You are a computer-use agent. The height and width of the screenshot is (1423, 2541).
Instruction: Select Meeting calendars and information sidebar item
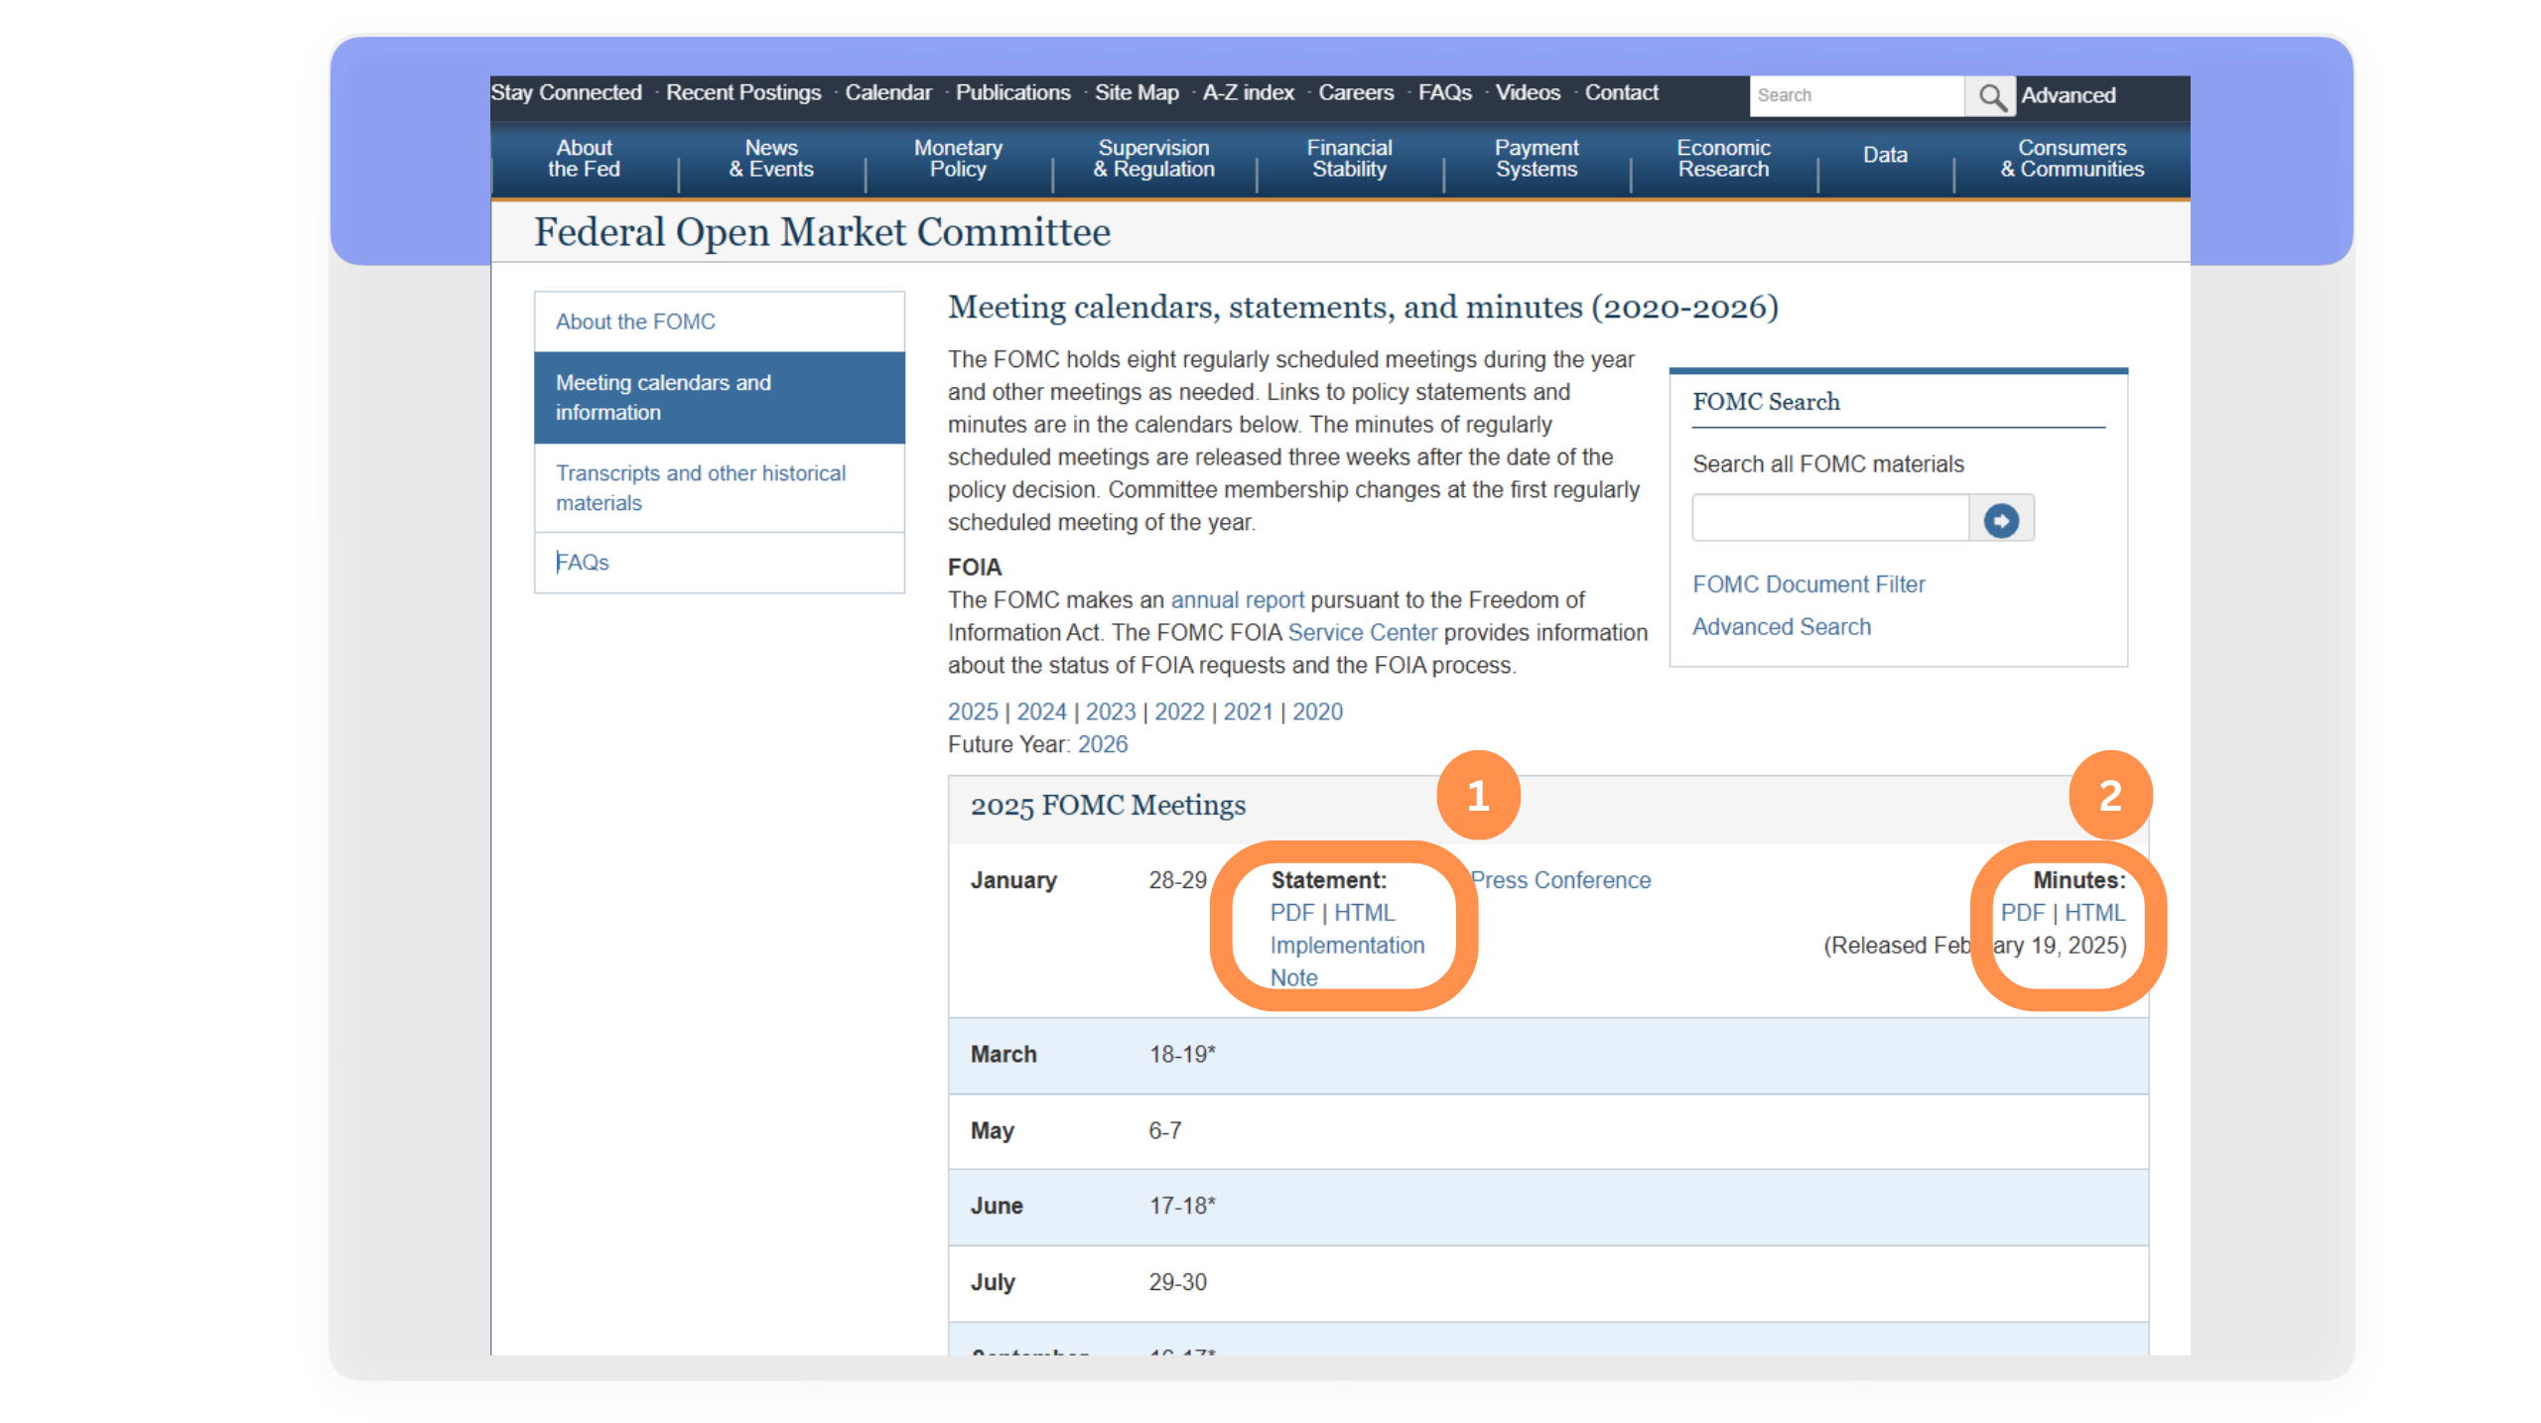pyautogui.click(x=720, y=398)
